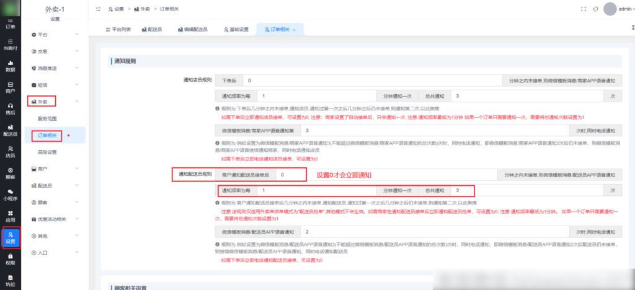Click the store clerk 通知频率为每 input

(x=317, y=96)
